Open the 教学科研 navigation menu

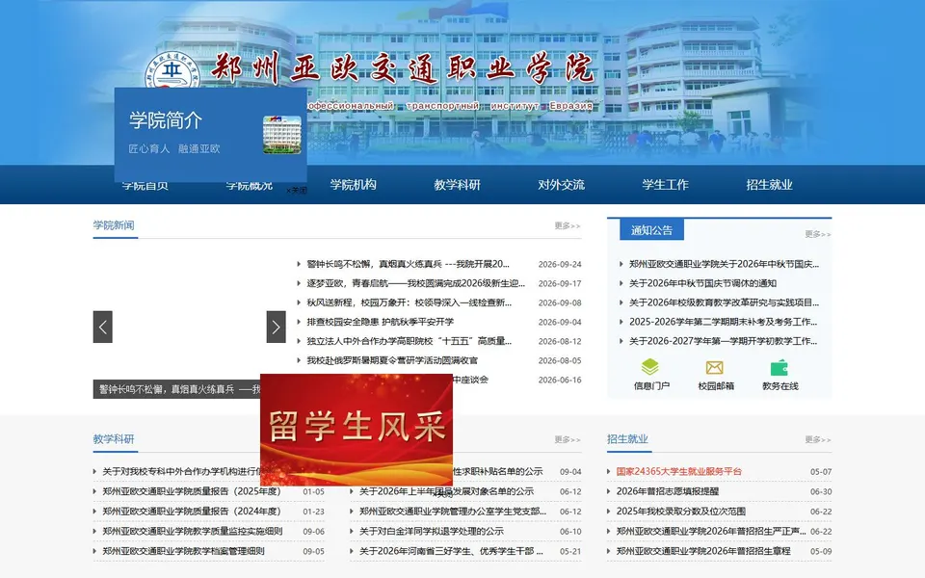point(457,185)
